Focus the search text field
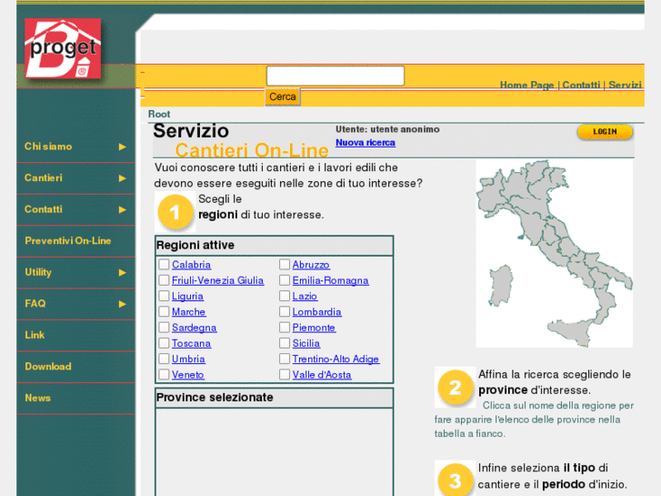 point(336,76)
